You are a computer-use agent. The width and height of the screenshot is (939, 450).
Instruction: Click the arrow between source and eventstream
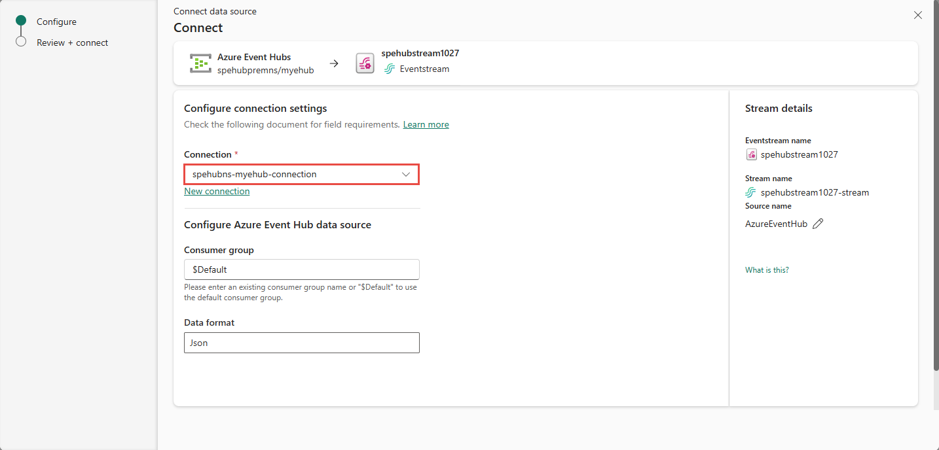(x=334, y=63)
